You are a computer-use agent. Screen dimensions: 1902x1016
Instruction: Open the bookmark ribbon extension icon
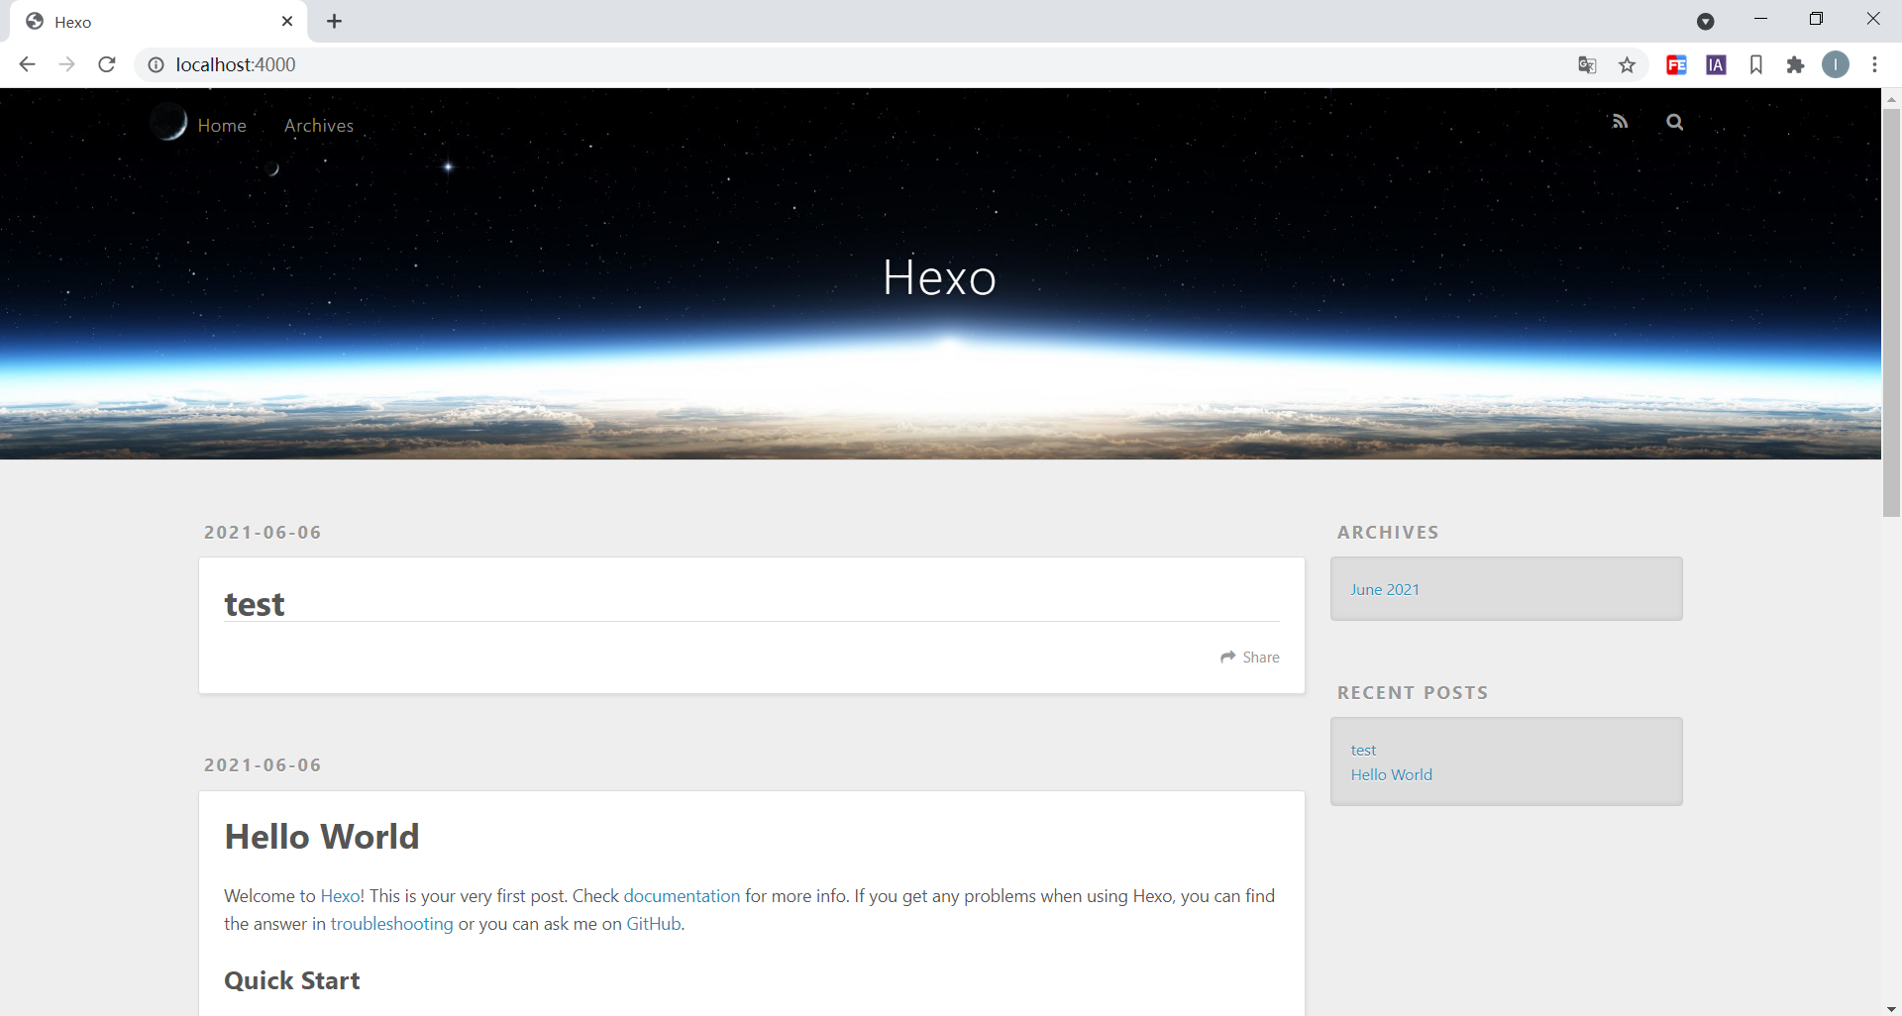click(1755, 64)
